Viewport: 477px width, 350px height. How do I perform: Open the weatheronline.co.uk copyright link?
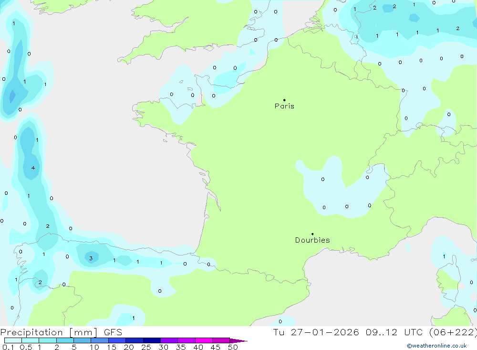pos(437,346)
